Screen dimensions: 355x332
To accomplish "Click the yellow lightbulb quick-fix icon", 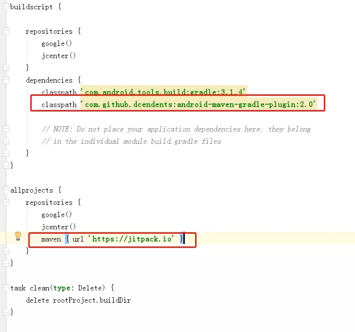I will (18, 236).
